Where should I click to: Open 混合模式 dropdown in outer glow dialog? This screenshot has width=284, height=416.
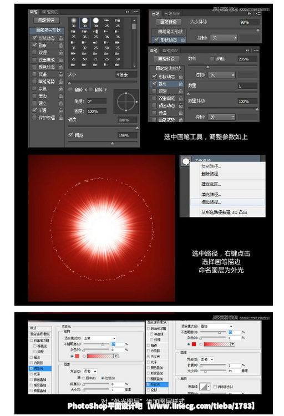(x=216, y=326)
